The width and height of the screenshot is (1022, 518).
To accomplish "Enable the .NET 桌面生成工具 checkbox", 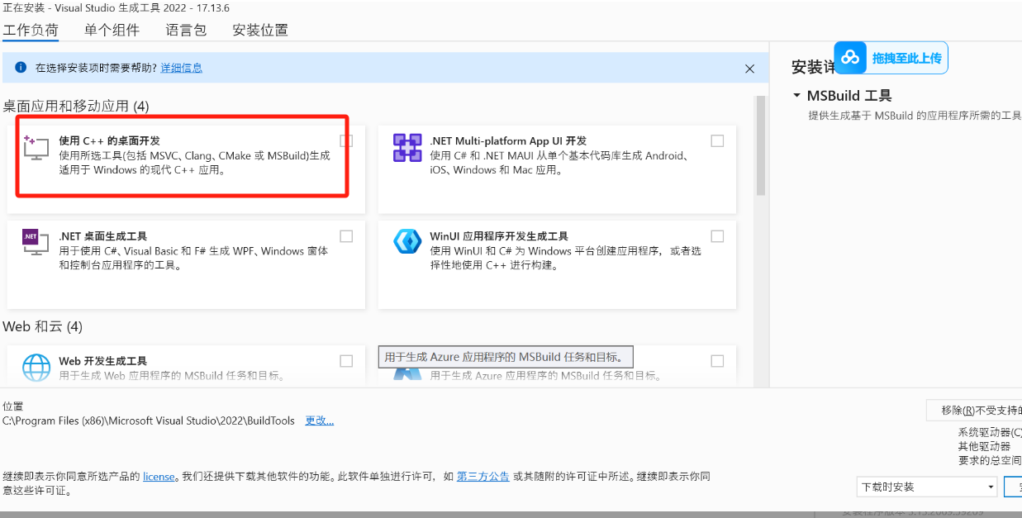I will coord(346,236).
